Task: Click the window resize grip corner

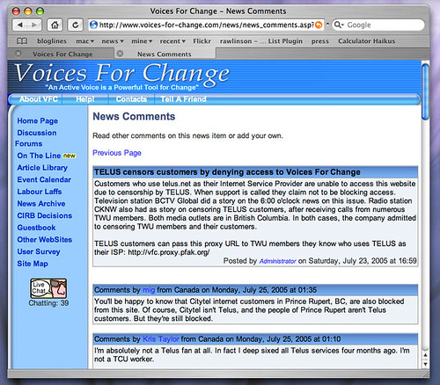Action: click(x=425, y=374)
